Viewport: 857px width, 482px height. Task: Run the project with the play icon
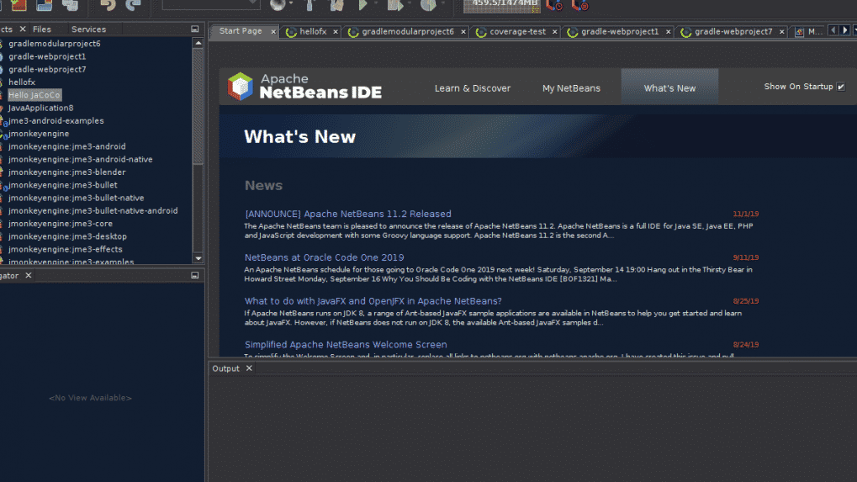tap(363, 5)
